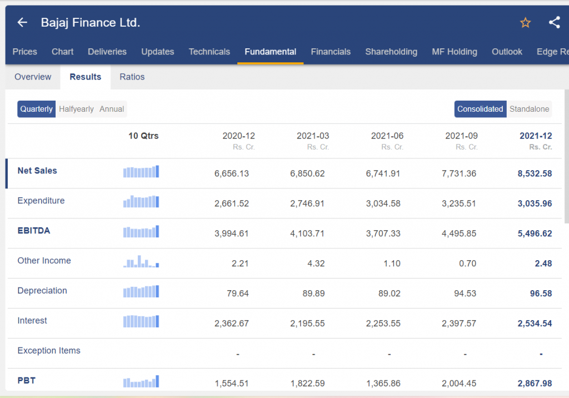This screenshot has height=398, width=569.
Task: Open the Deliveries tab
Action: tap(107, 52)
